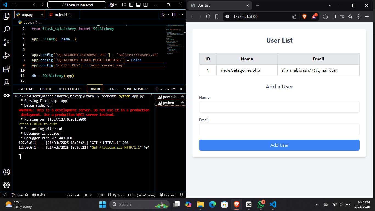Toggle the Brave browser sidebar panel
Image resolution: width=375 pixels, height=211 pixels.
(x=334, y=16)
